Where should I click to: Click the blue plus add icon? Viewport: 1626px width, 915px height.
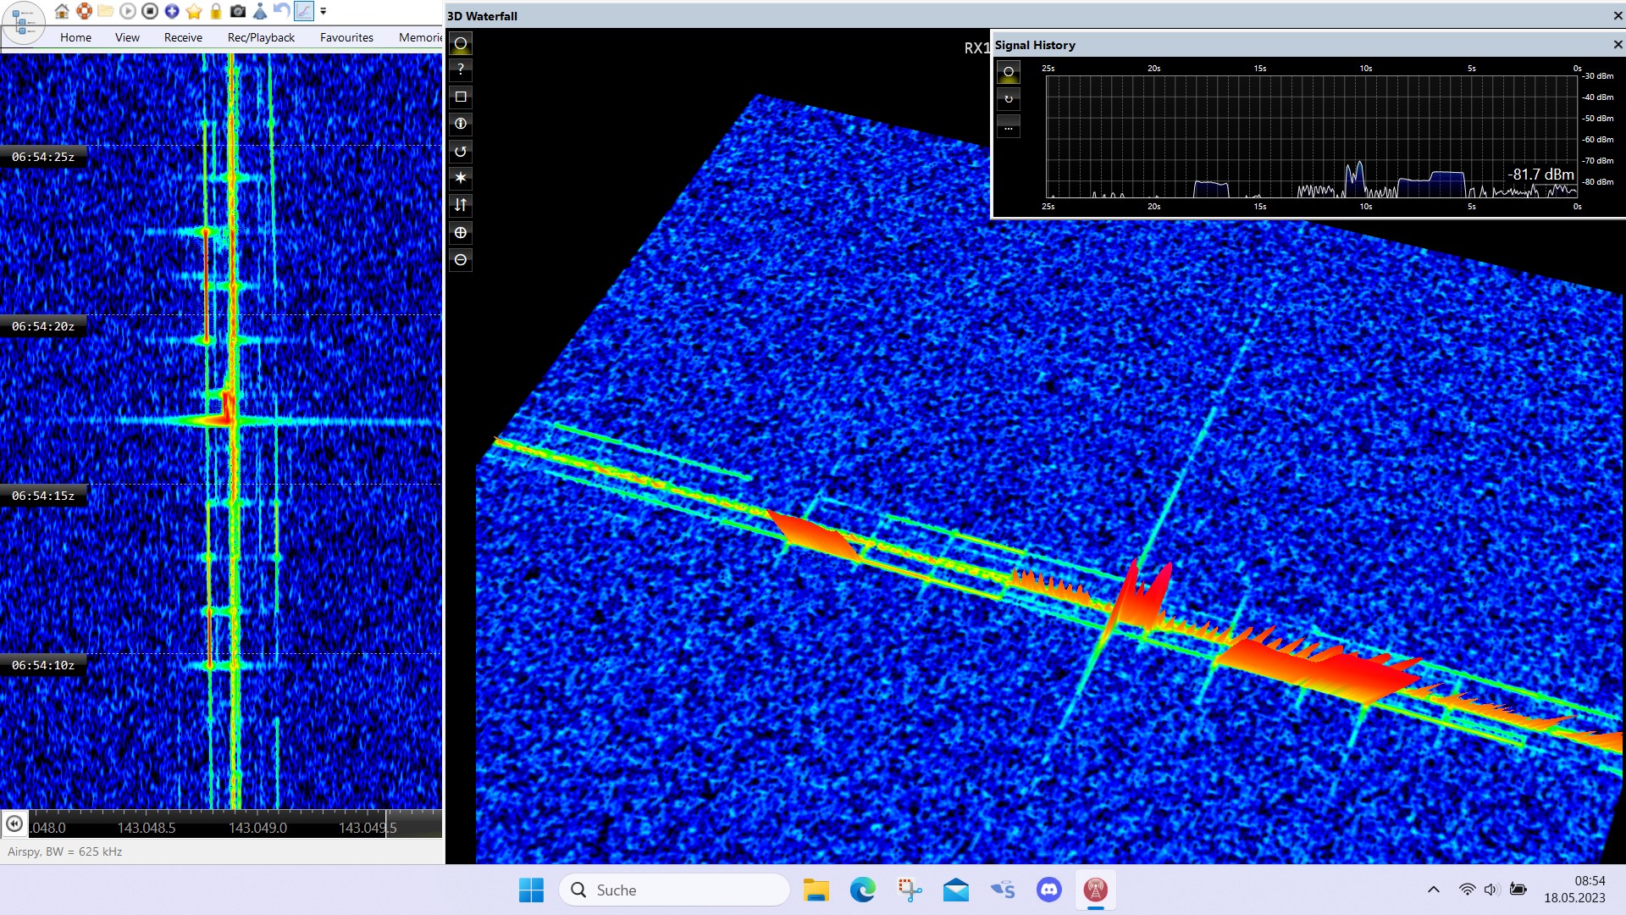[x=172, y=11]
